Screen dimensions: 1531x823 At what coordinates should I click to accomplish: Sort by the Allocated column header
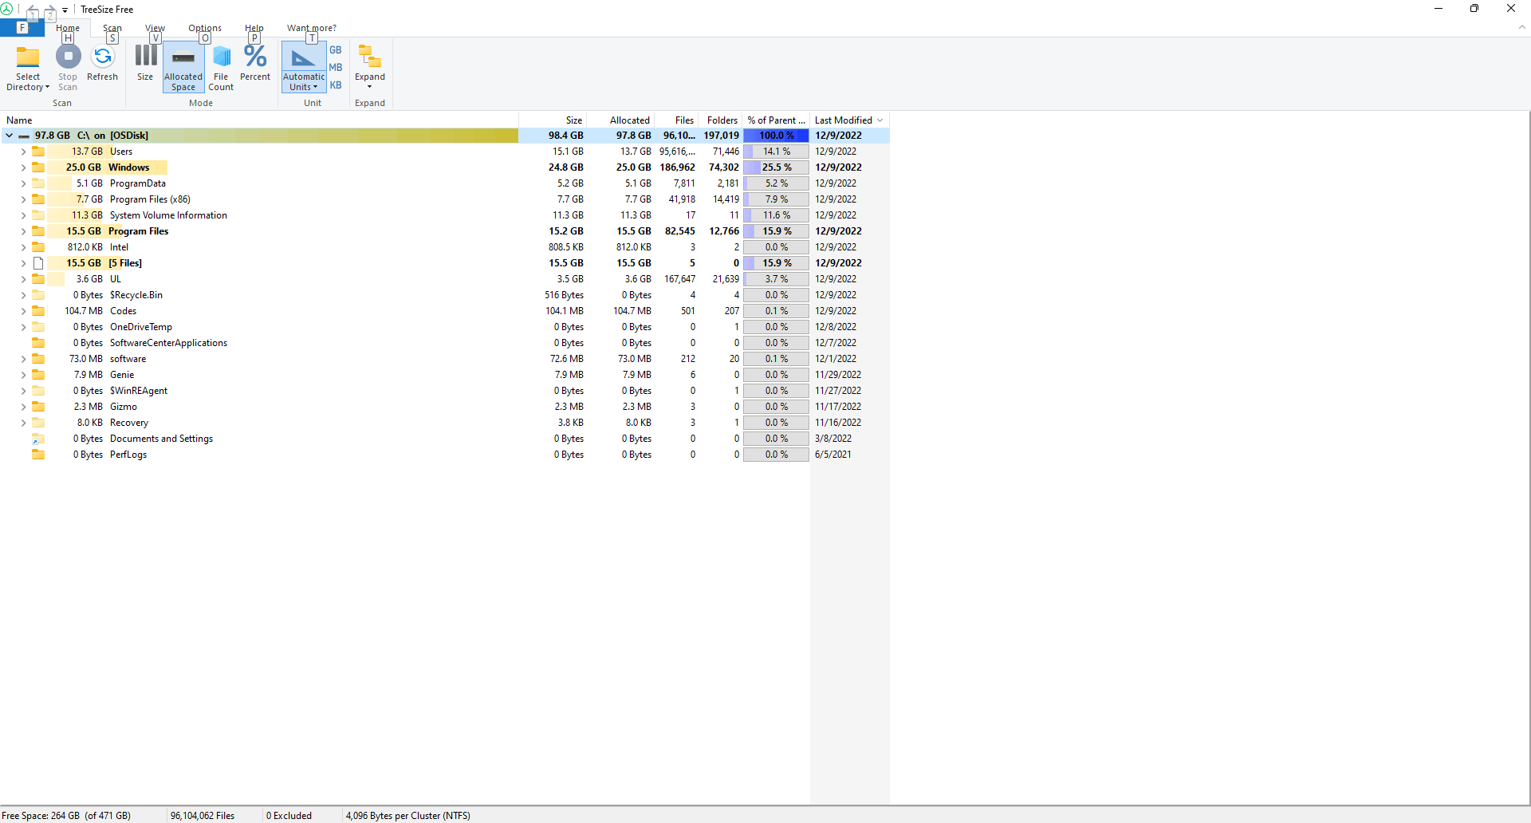[620, 120]
